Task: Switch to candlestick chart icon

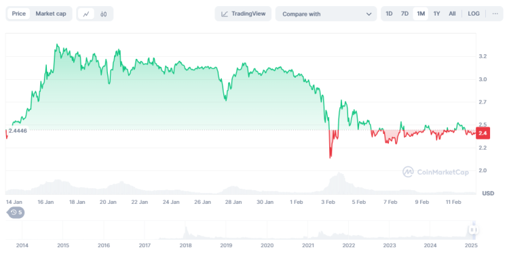Action: pos(104,14)
